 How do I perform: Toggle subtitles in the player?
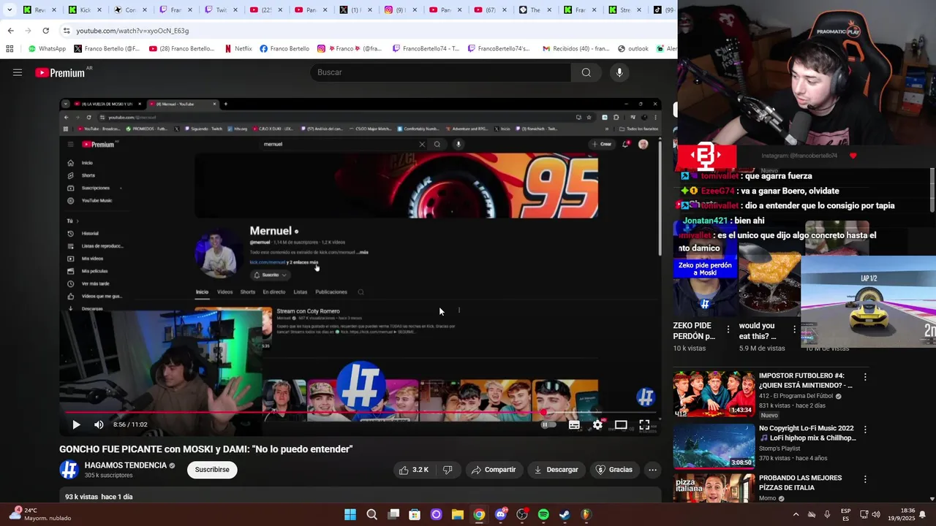click(x=574, y=424)
